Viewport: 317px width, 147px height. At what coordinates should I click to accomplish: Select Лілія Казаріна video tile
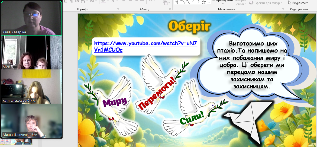pyautogui.click(x=31, y=18)
